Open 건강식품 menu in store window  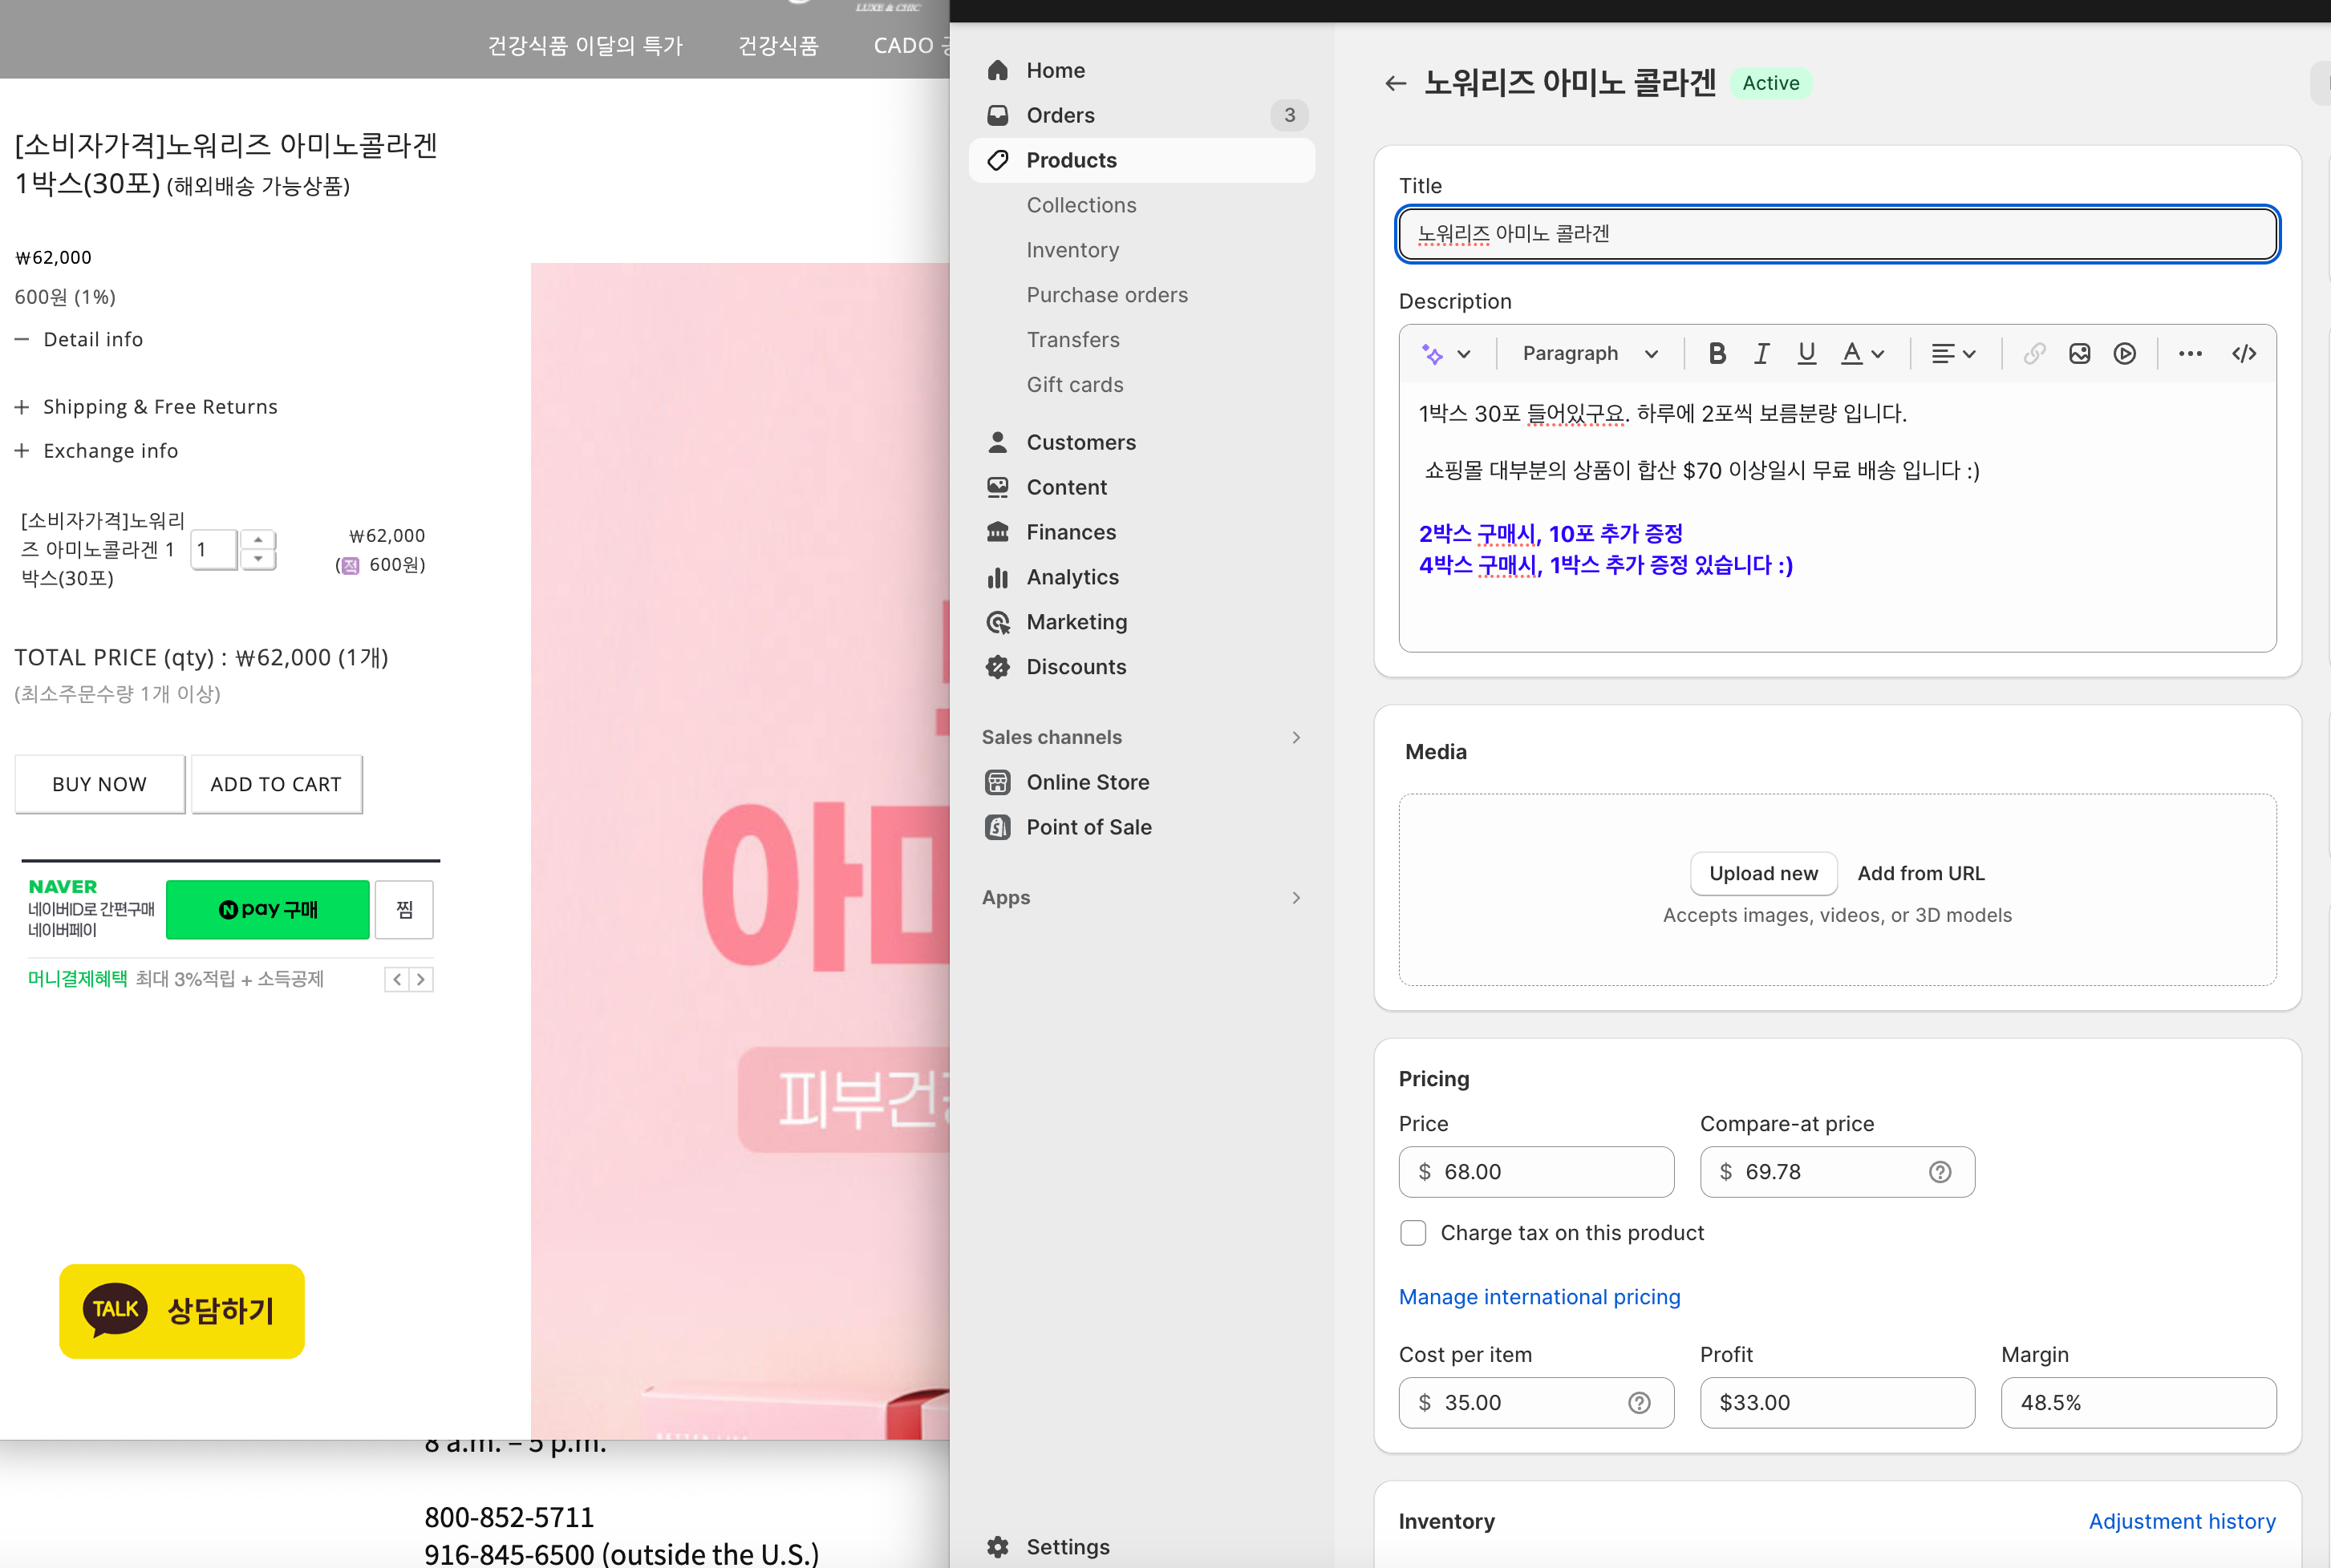778,45
